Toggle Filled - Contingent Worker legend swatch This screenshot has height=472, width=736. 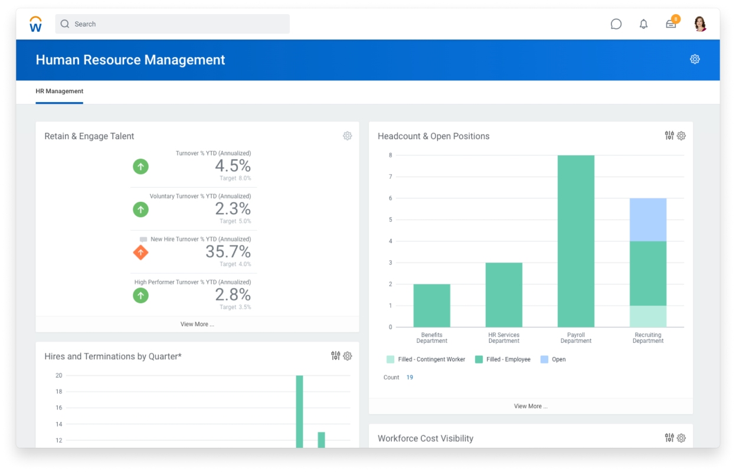click(390, 359)
